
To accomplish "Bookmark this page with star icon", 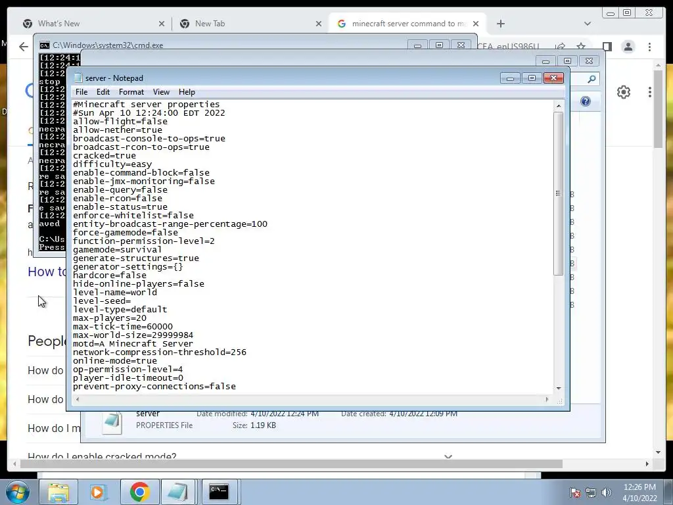I will (x=581, y=47).
